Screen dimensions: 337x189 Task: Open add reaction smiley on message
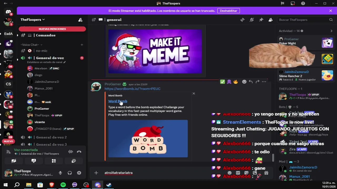(x=244, y=82)
